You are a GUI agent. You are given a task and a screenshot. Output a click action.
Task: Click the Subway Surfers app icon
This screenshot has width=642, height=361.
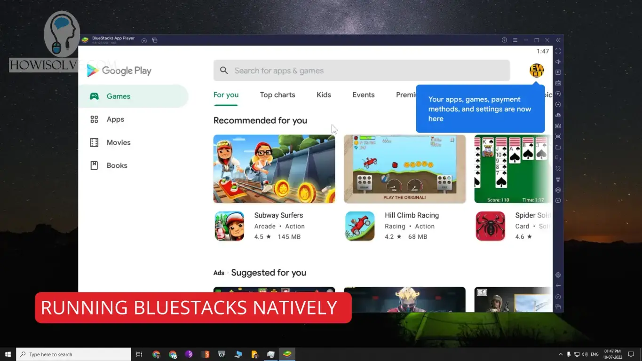coord(230,226)
